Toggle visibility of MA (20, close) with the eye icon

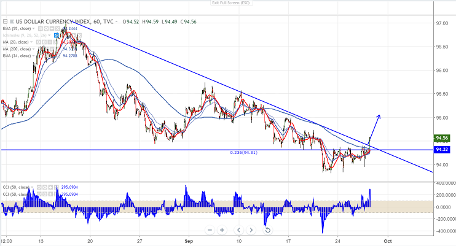[x=39, y=42]
